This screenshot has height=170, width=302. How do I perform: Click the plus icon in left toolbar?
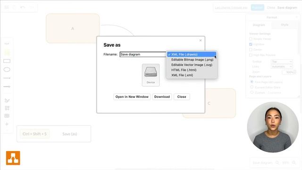[7, 124]
